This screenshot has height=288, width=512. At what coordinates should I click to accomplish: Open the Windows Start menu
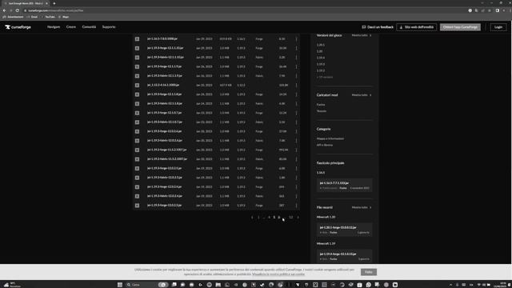click(120, 285)
